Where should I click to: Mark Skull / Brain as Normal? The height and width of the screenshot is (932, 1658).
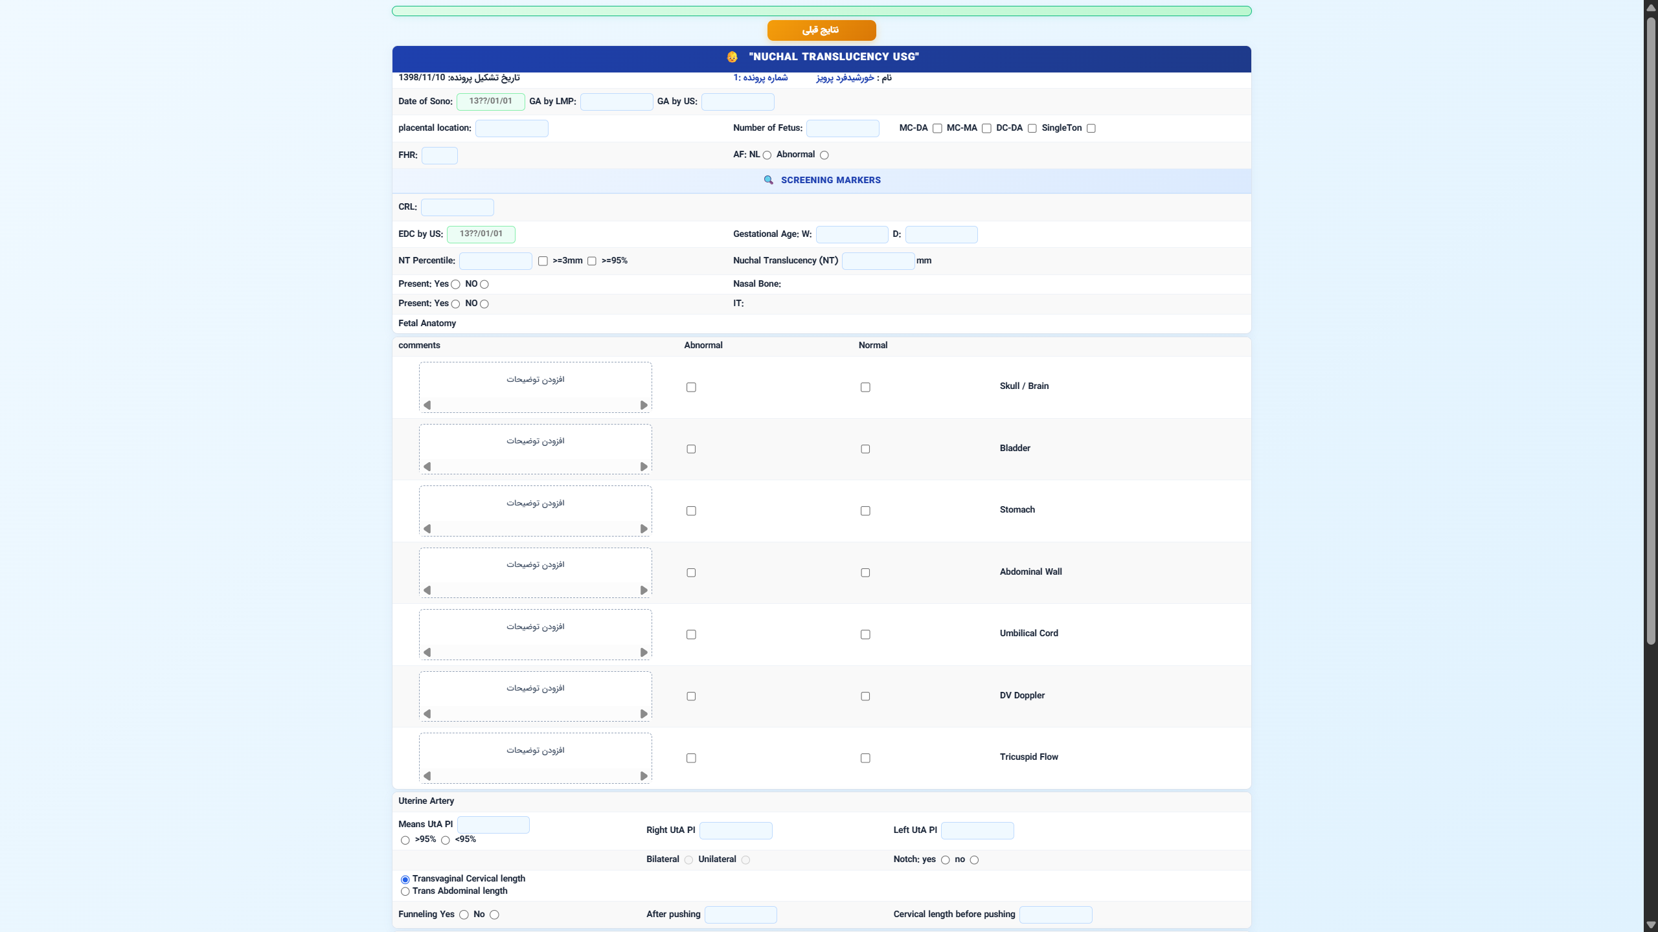pos(865,388)
